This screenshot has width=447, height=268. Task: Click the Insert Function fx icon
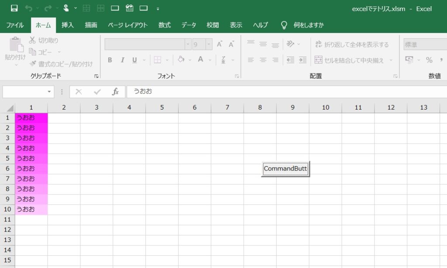tap(115, 91)
